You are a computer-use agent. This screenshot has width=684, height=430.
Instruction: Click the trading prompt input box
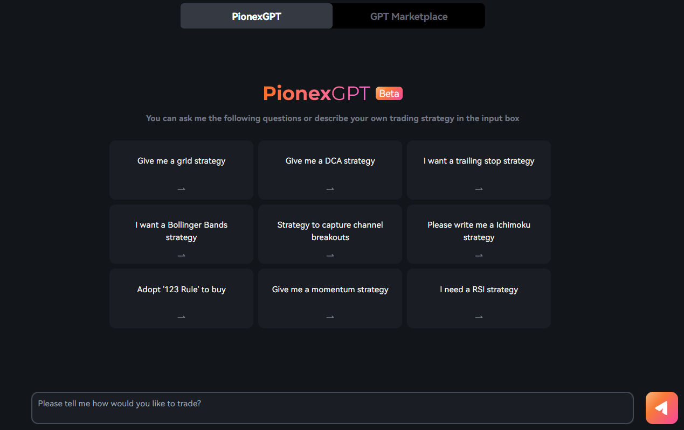332,408
